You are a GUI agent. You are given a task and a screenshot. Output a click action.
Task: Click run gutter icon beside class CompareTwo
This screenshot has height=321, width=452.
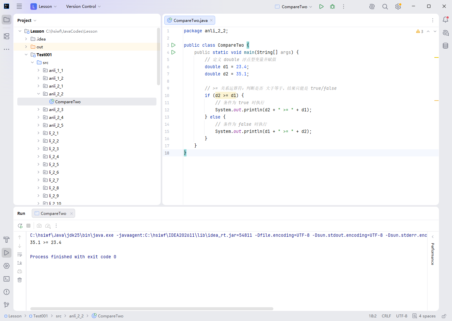(173, 45)
